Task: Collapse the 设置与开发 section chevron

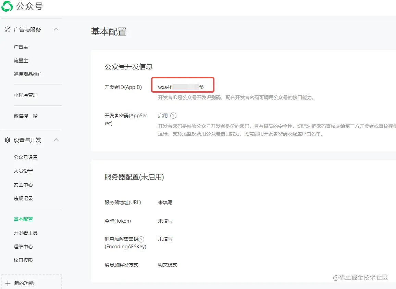Action: (56, 140)
